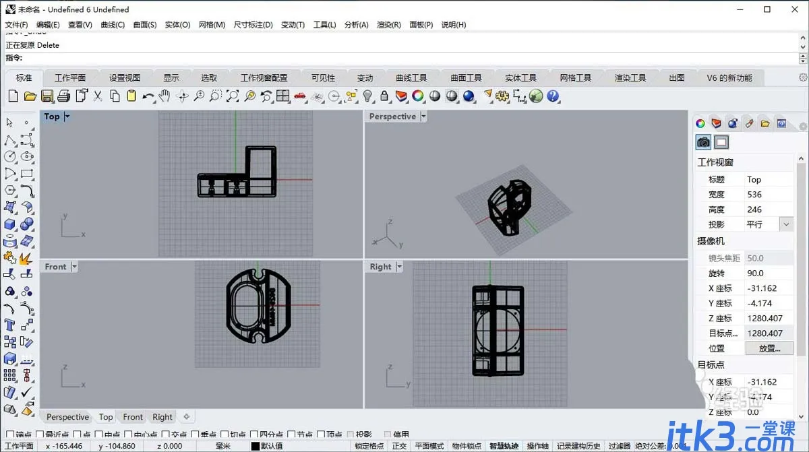Open the Front viewport title dropdown arrow

(x=74, y=267)
